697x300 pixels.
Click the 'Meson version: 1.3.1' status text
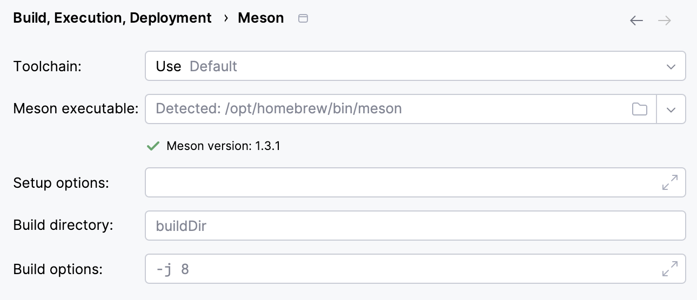point(223,146)
